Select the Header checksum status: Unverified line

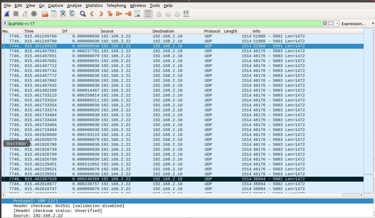tap(187, 211)
